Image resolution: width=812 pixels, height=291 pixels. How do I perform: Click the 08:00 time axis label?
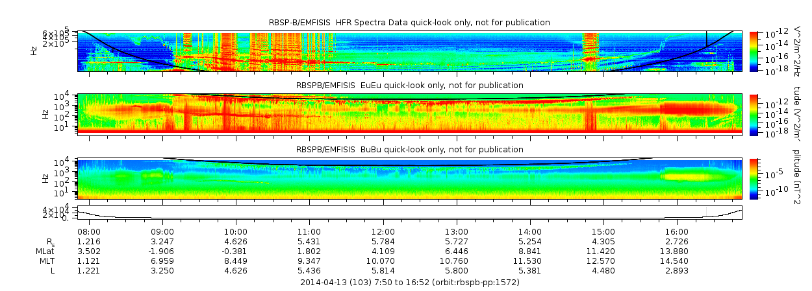coord(88,231)
